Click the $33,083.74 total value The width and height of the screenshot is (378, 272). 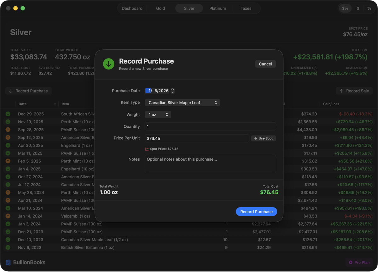[29, 57]
